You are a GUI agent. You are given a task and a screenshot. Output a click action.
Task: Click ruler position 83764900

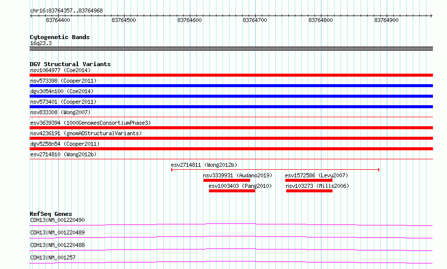click(x=386, y=20)
